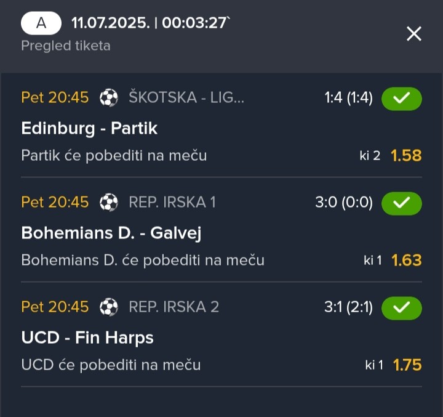
Task: Tap the REP. IRSKA 1 league label
Action: point(172,202)
